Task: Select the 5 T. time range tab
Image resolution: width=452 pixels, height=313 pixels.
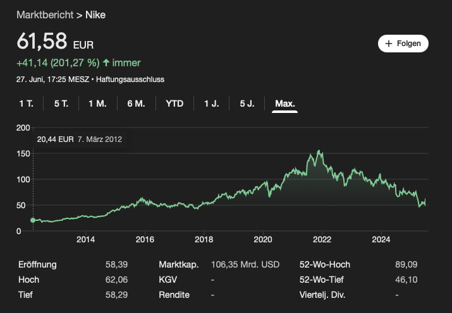Action: [61, 103]
